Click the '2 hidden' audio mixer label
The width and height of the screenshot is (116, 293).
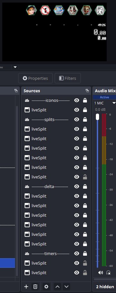pos(105,287)
